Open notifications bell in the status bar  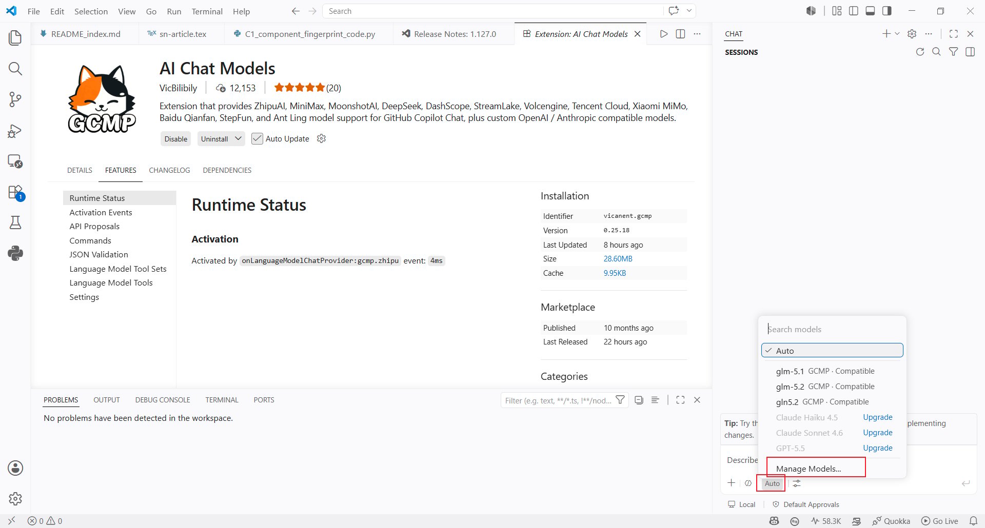[x=973, y=521]
